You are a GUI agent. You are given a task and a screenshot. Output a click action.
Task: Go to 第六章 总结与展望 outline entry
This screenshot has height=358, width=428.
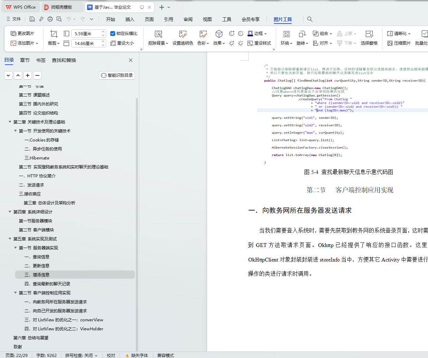pyautogui.click(x=31, y=338)
